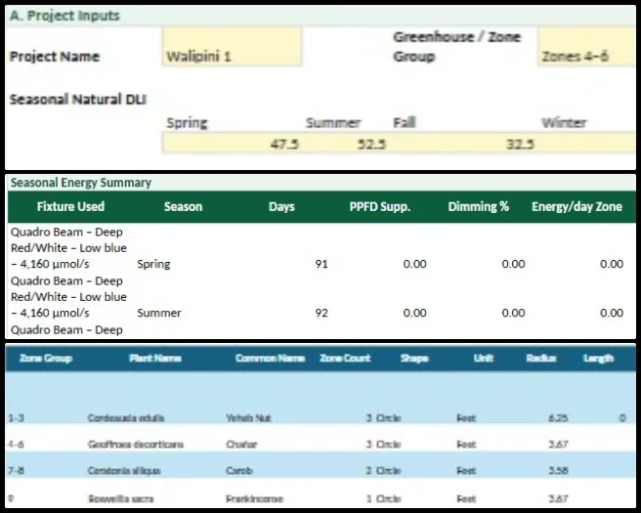Click Energy/day 0.00 in the Summer row
The height and width of the screenshot is (513, 641).
pos(612,313)
